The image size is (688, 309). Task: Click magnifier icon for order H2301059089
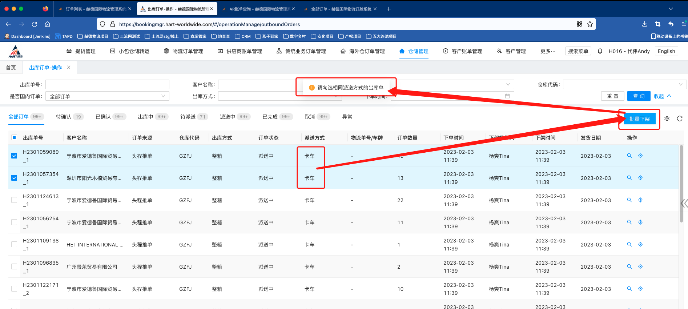tap(629, 156)
